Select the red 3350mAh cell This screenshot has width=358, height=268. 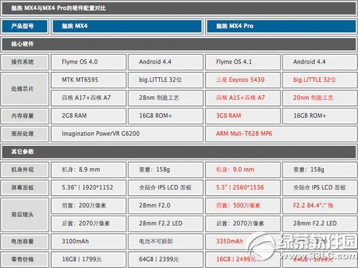(x=243, y=242)
